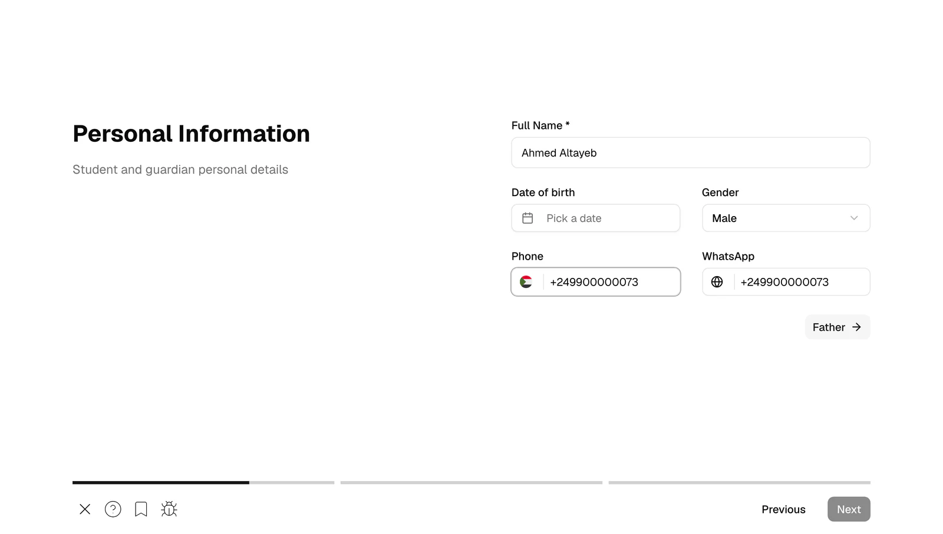Image resolution: width=943 pixels, height=534 pixels.
Task: Click the X close icon in footer
Action: pos(85,509)
